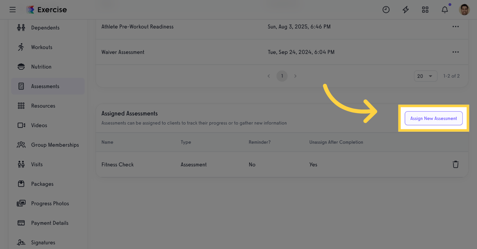
Task: Delete the Fitness Check assigned assessment
Action: (x=455, y=164)
